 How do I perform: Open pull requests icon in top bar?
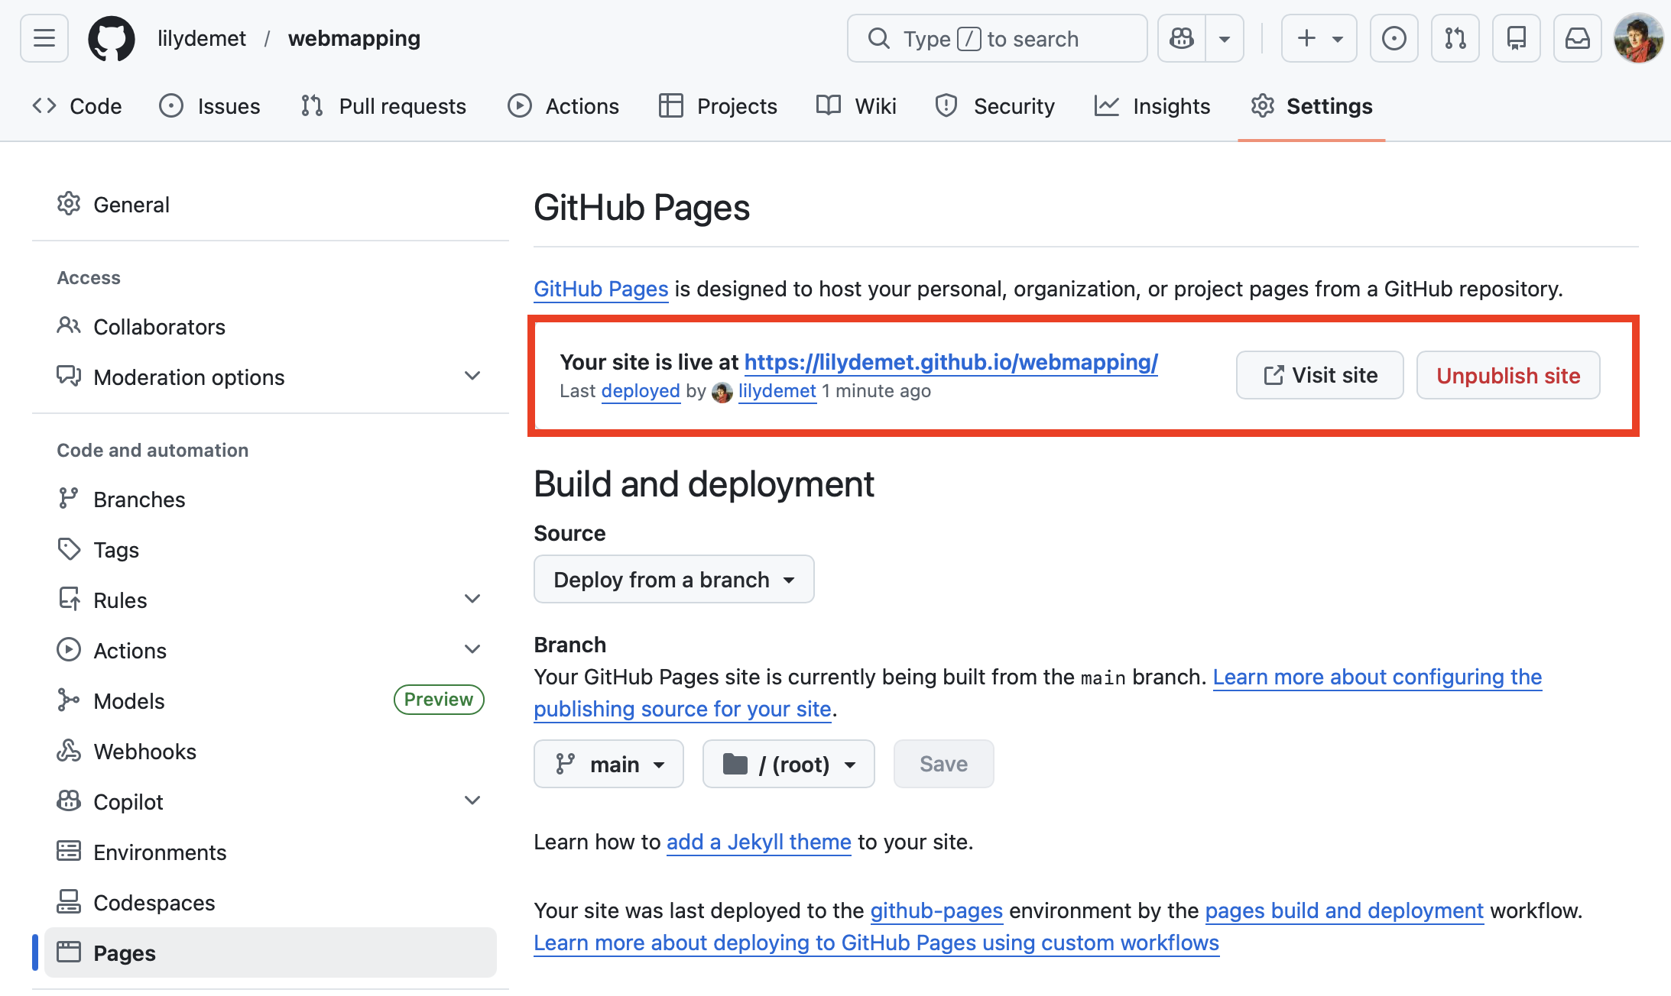click(x=1455, y=38)
